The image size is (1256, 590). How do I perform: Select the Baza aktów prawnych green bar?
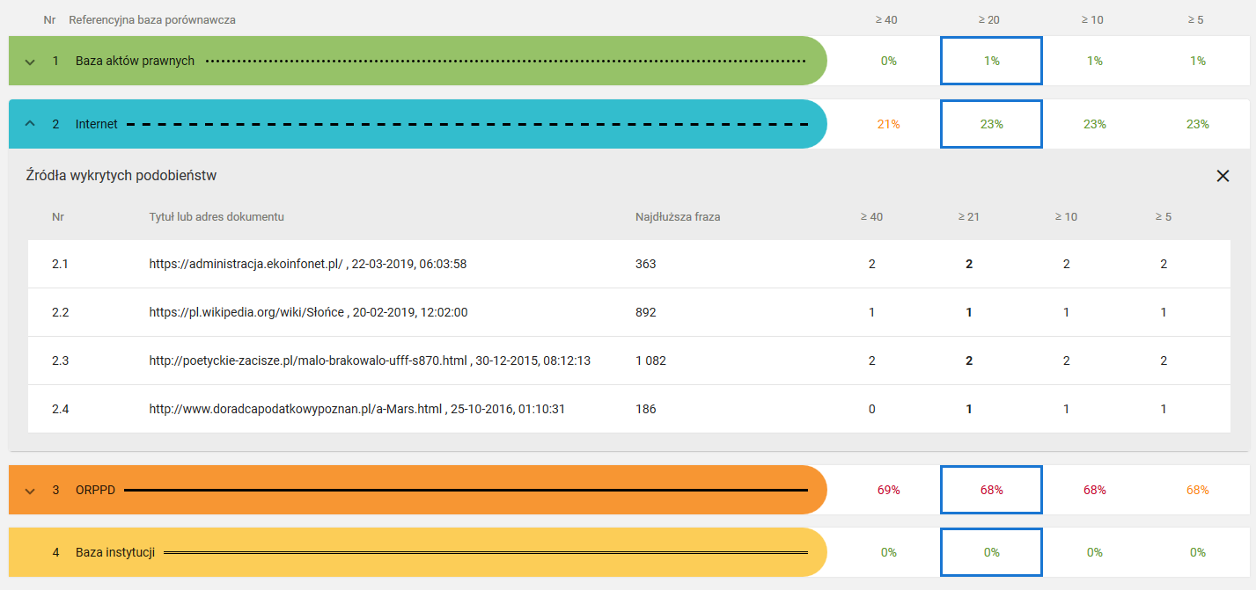418,61
